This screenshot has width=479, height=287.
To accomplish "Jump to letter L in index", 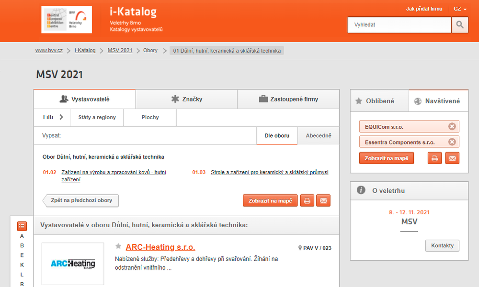I will [22, 275].
